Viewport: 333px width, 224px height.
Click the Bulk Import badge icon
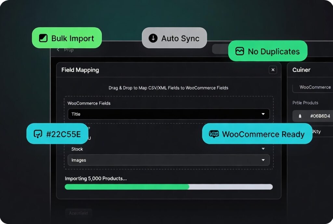(43, 38)
